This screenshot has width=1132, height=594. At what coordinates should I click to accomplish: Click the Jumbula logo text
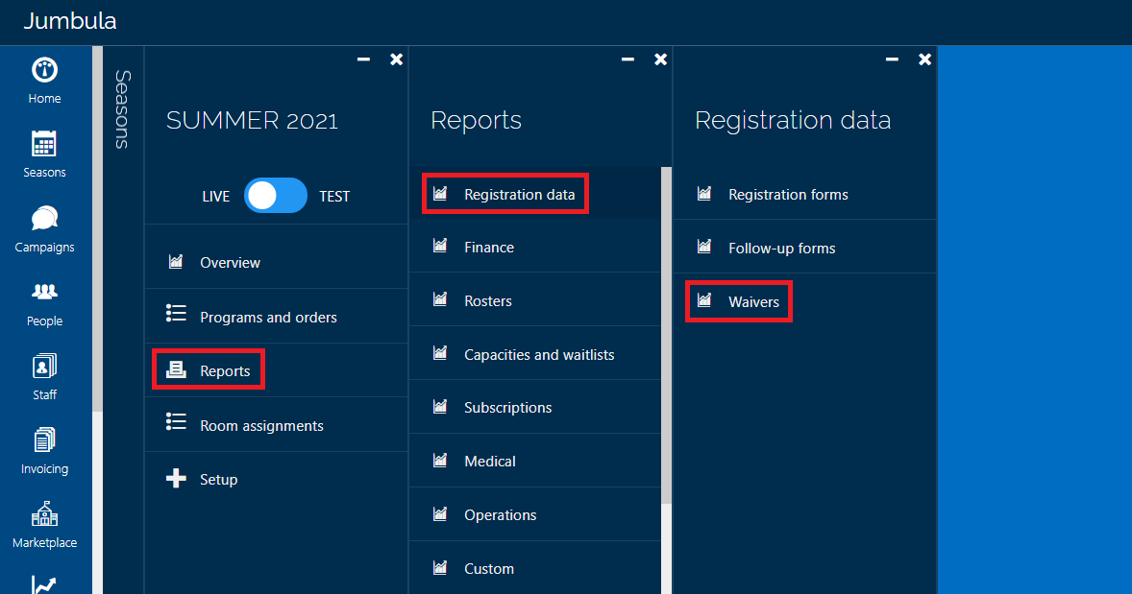point(70,21)
